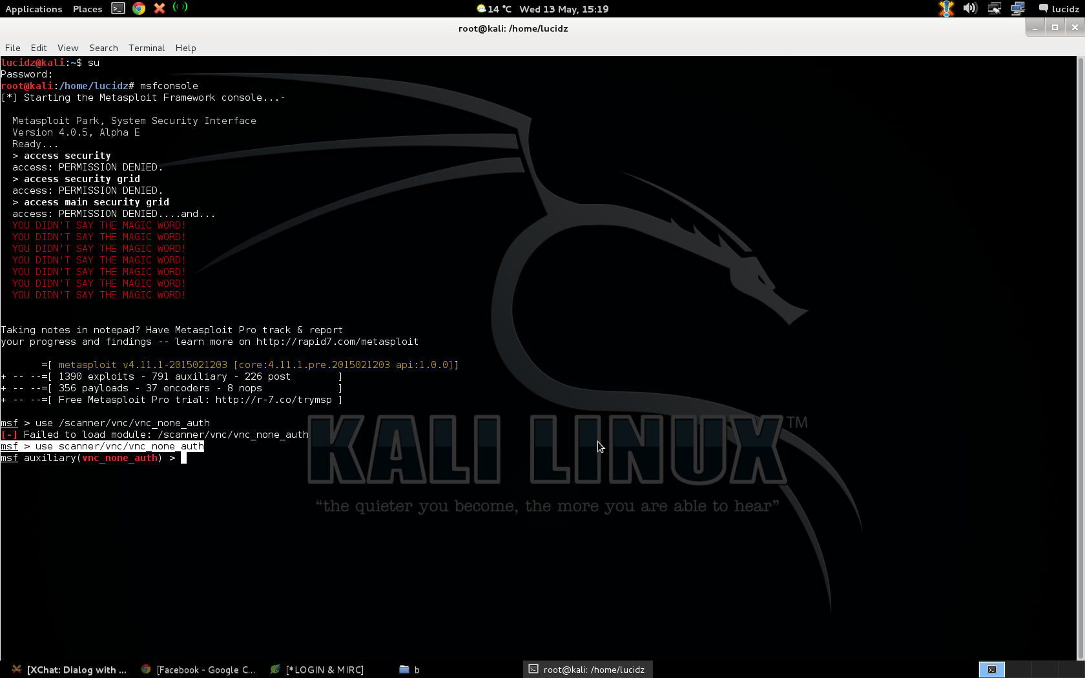Switch to the LOGIN & MIRC taskbar window

tap(317, 670)
